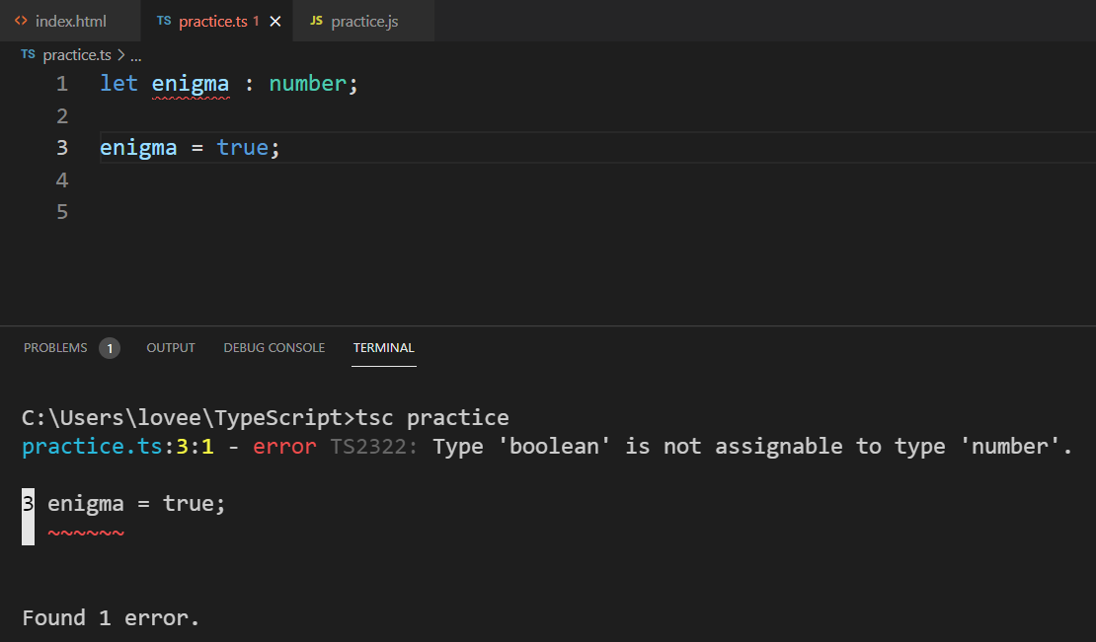Viewport: 1096px width, 642px height.
Task: Click 'true' value on editor line 3
Action: 242,147
